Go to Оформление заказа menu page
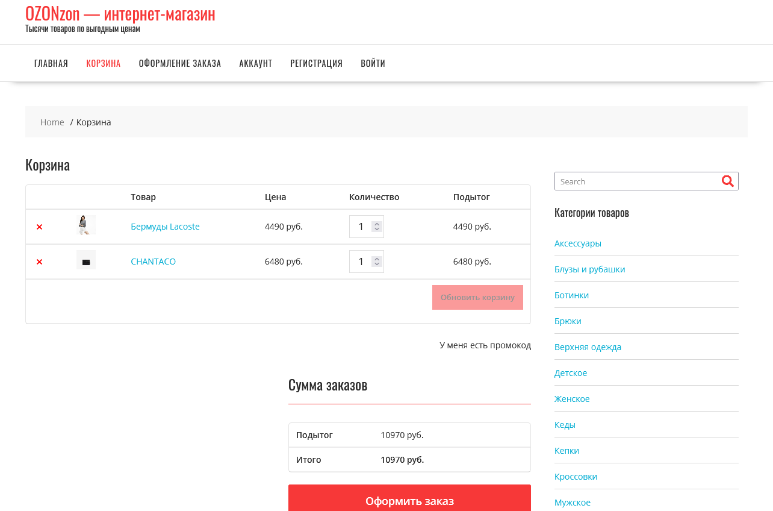 tap(180, 63)
